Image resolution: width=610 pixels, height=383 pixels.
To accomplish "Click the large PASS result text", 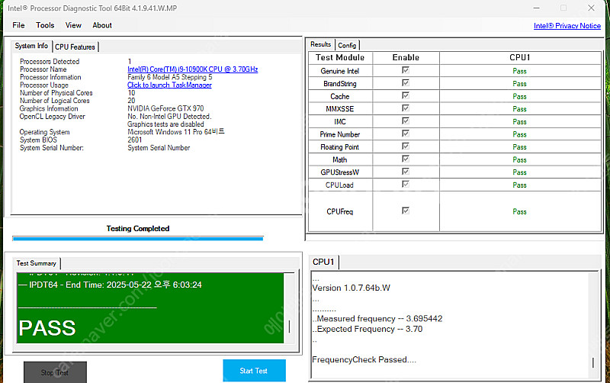I will (47, 328).
